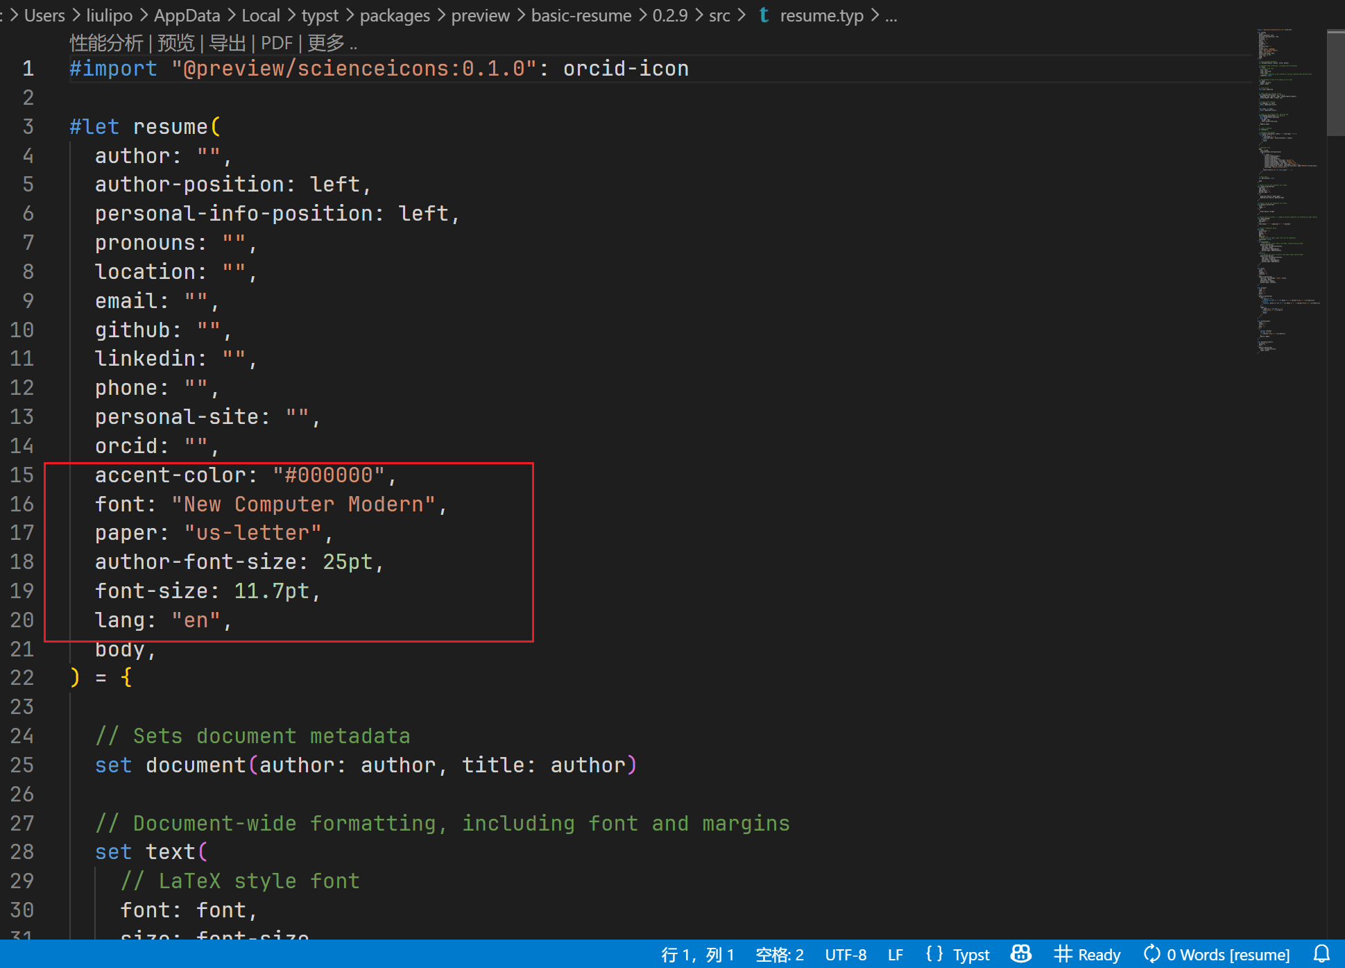
Task: Click the 25pt author-font-size value
Action: tap(348, 561)
